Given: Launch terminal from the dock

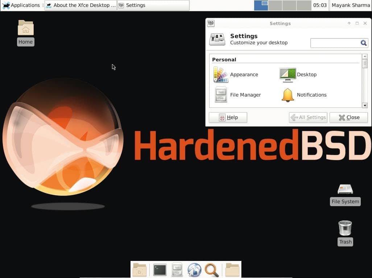Looking at the screenshot, I should 160,270.
